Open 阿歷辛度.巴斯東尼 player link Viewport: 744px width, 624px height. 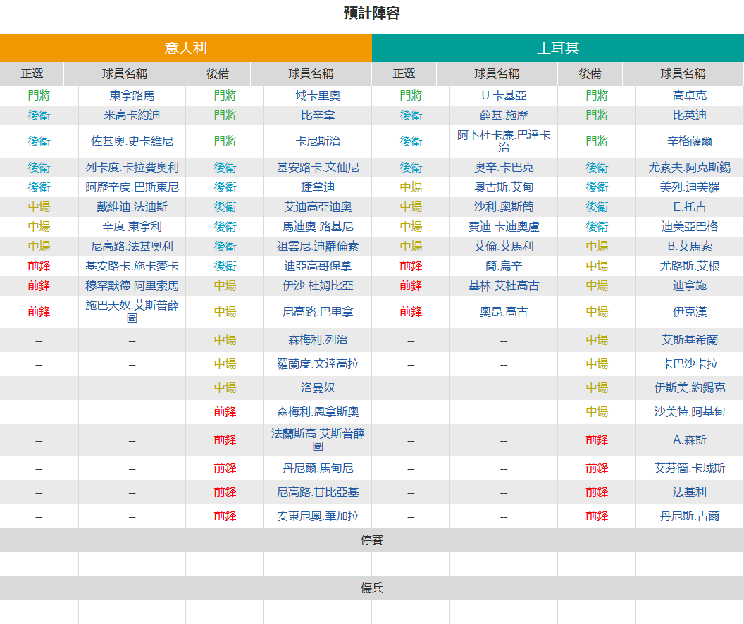pyautogui.click(x=132, y=187)
